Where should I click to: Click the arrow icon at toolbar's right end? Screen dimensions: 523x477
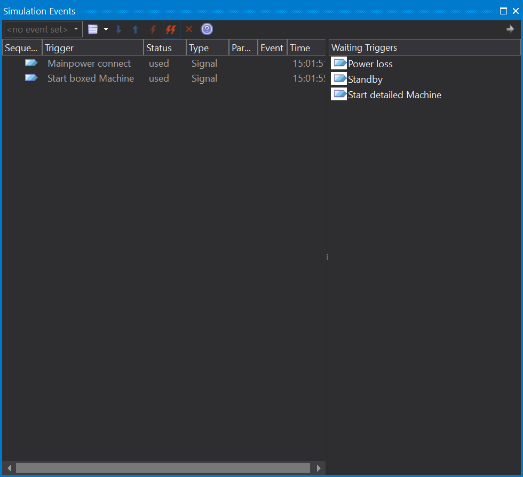click(510, 29)
